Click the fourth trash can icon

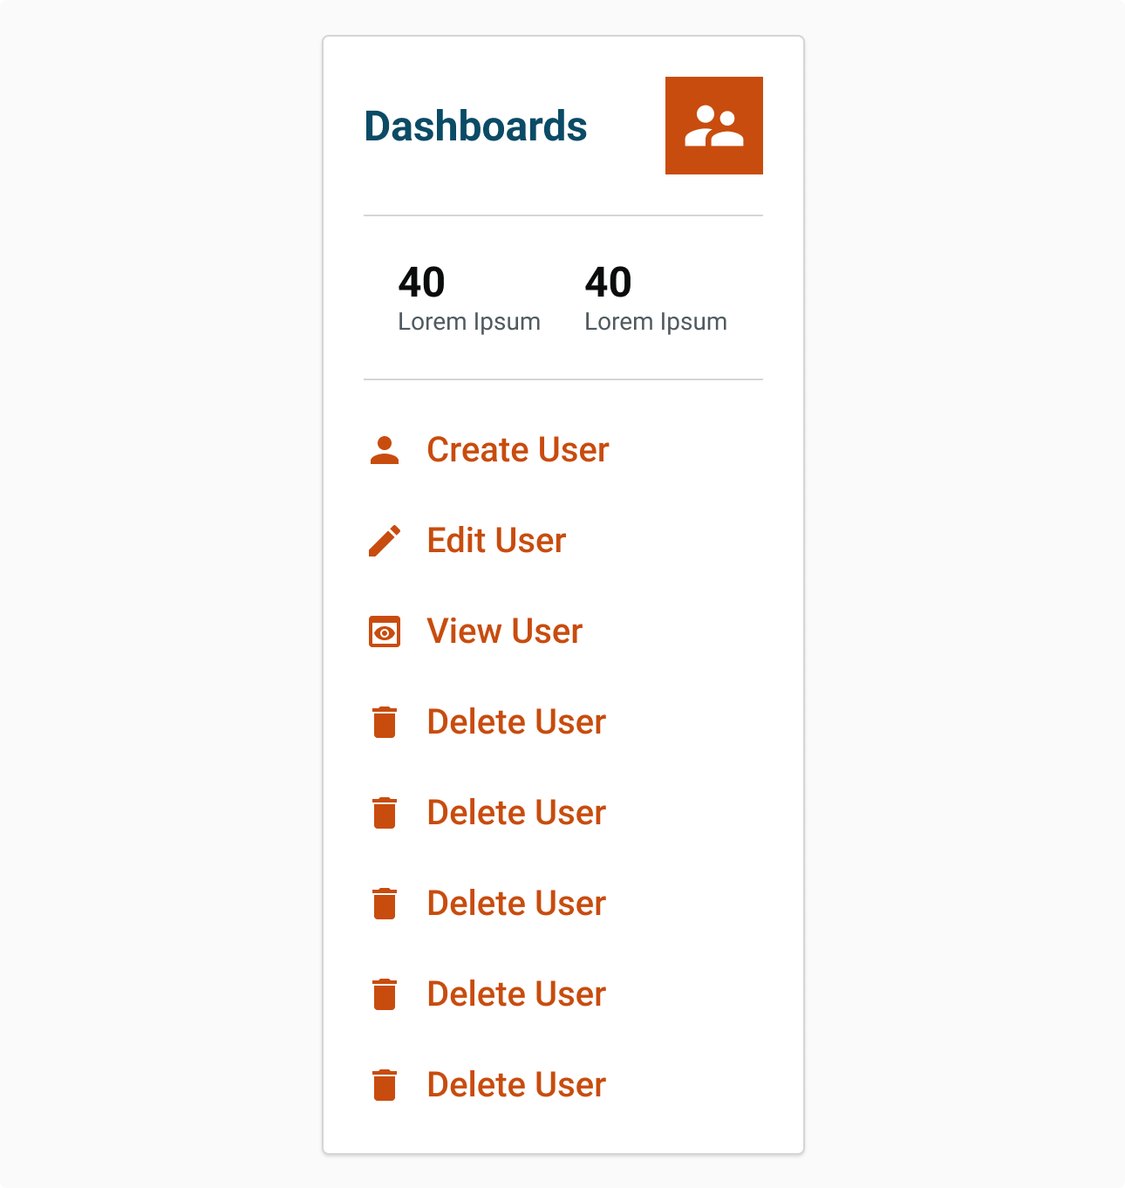point(385,994)
